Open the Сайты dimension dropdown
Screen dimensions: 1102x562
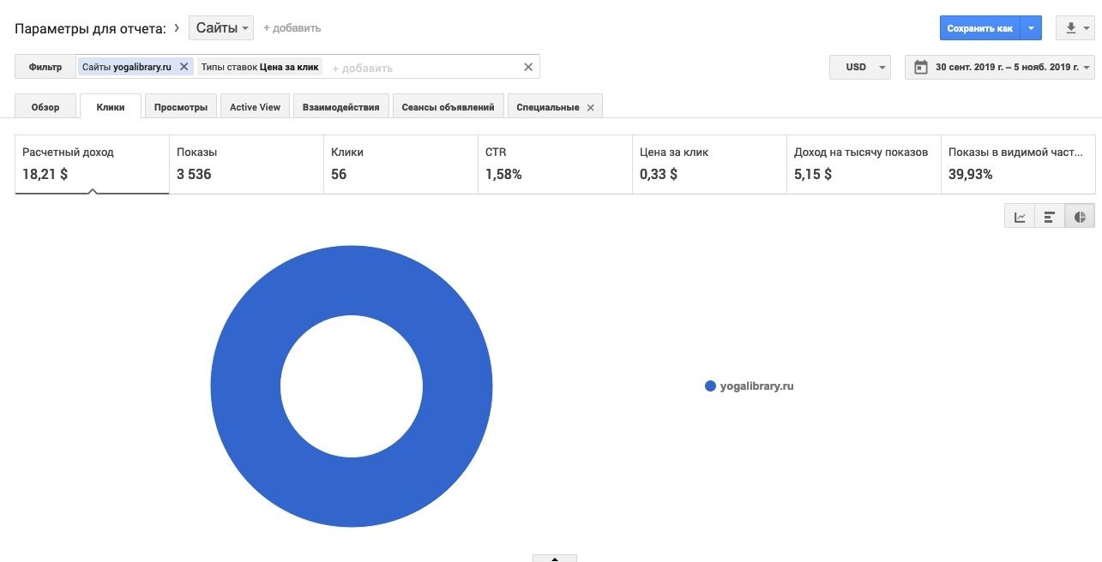pos(221,27)
